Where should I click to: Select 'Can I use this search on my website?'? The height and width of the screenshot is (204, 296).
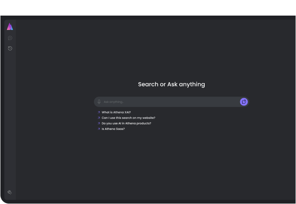tap(129, 118)
